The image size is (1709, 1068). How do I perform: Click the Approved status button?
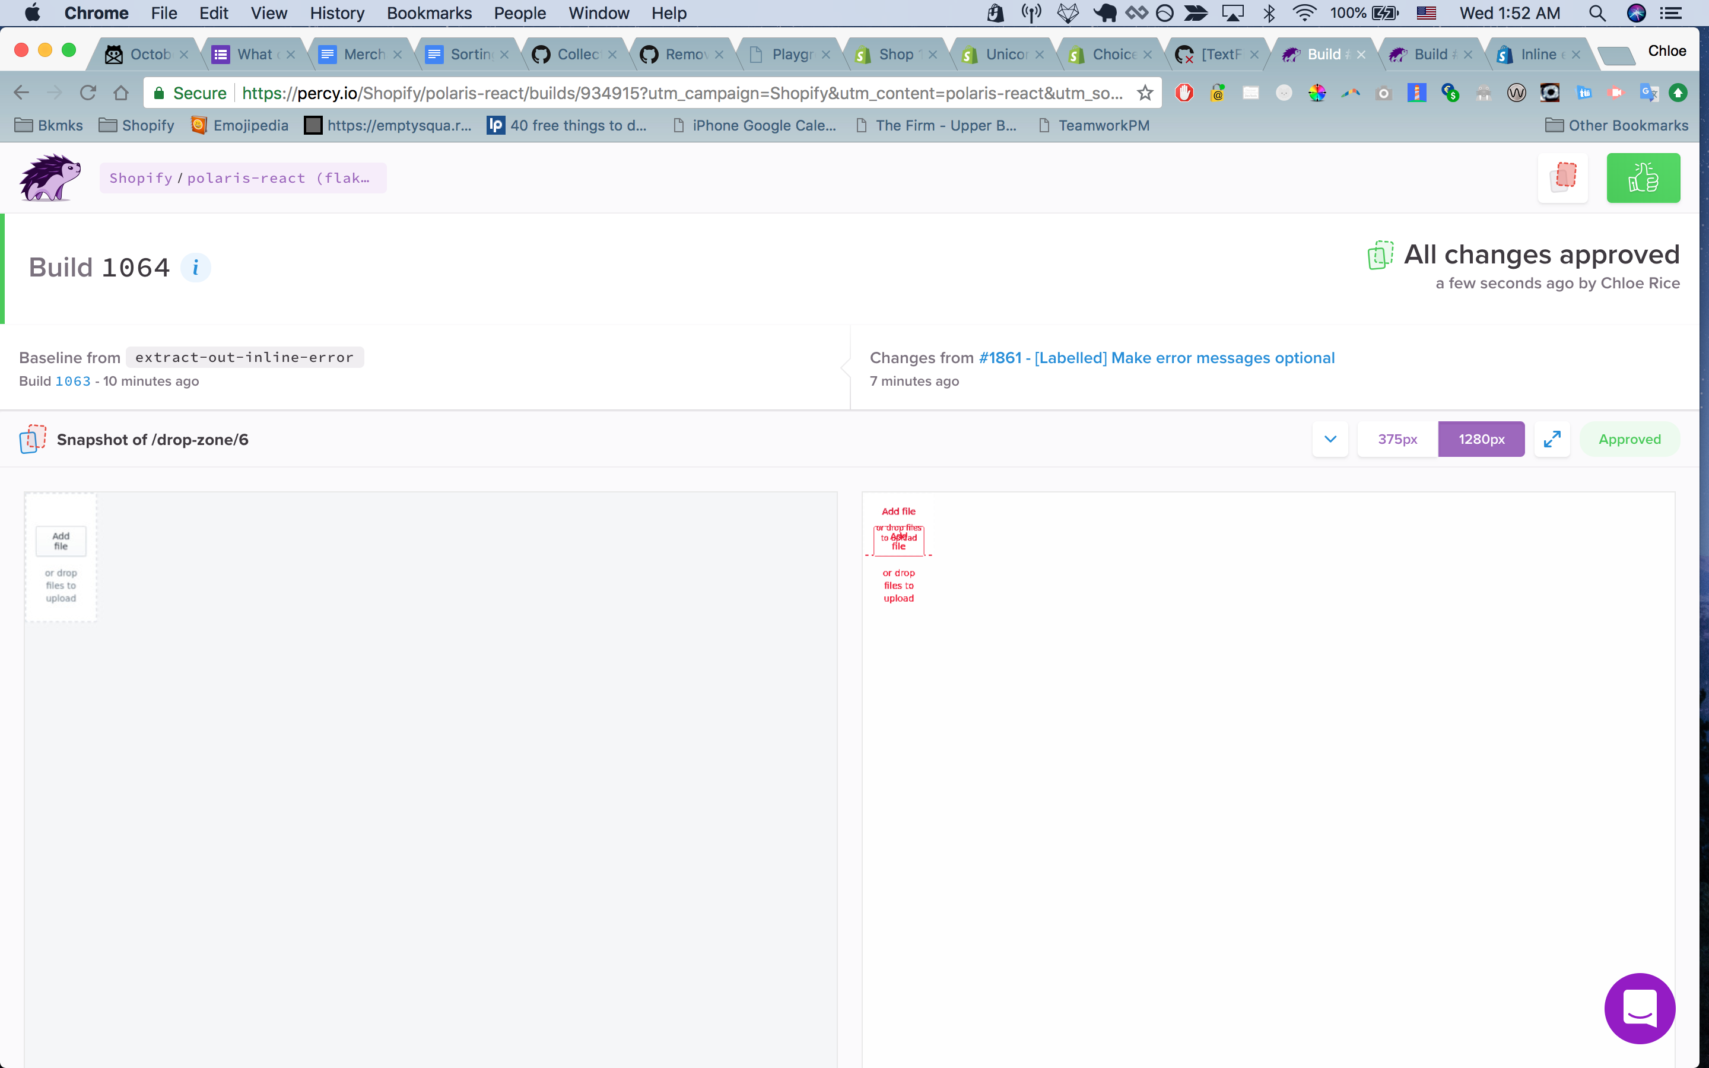1629,439
